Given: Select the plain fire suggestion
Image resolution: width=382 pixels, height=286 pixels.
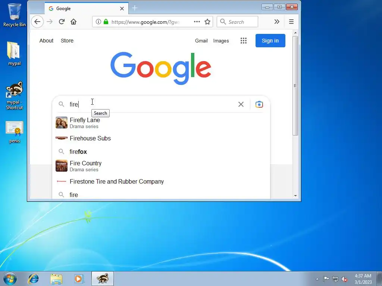Looking at the screenshot, I should tap(161, 195).
